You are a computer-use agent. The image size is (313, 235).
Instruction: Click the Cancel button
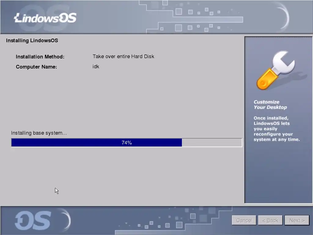[244, 220]
